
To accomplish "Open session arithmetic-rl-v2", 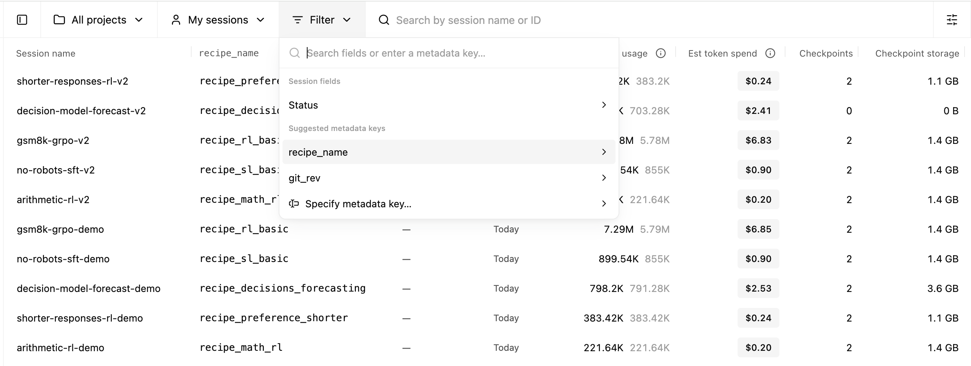I will point(53,200).
